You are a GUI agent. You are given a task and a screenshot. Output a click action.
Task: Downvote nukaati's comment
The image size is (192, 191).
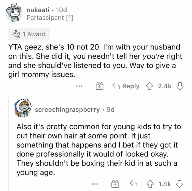180,86
